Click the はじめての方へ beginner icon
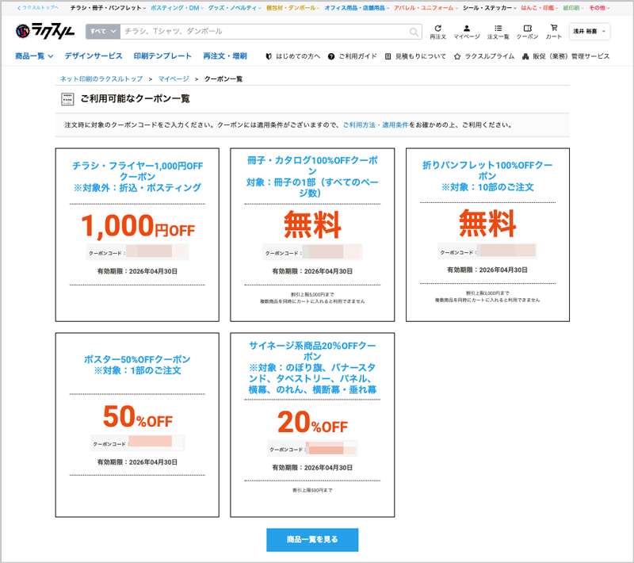 269,56
